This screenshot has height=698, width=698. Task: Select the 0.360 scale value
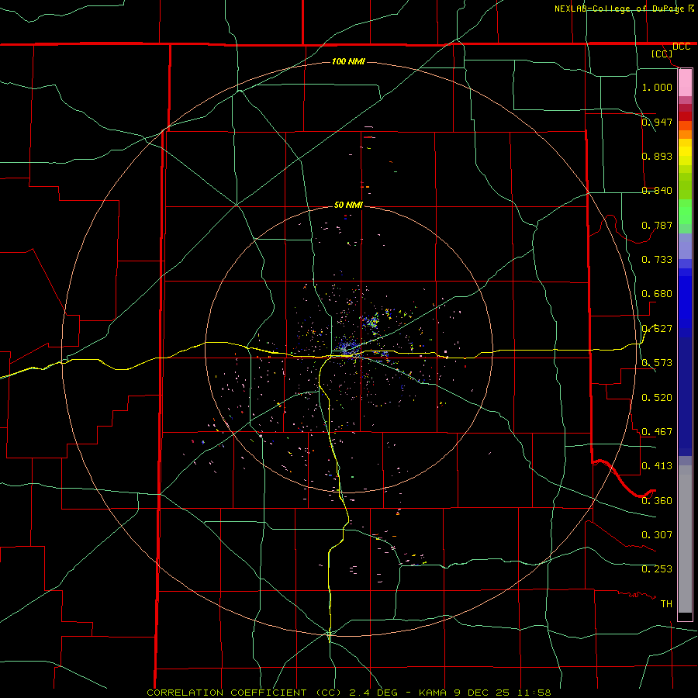pos(657,501)
